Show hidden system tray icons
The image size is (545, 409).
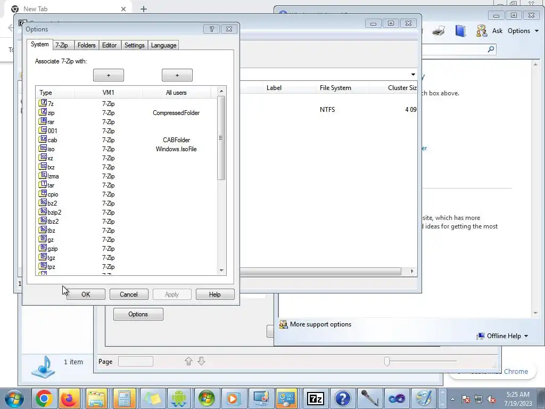(452, 399)
